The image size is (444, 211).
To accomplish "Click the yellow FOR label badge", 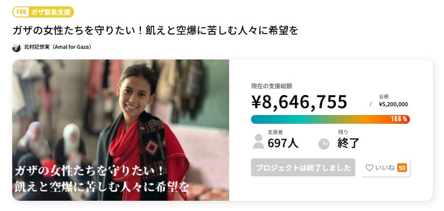I will (21, 12).
